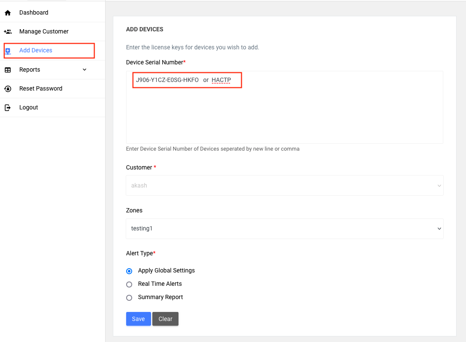Image resolution: width=466 pixels, height=342 pixels.
Task: Click the Logout menu label
Action: [x=29, y=108]
